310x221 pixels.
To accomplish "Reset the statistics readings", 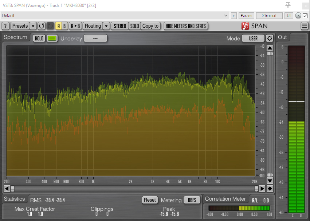I will [150, 200].
